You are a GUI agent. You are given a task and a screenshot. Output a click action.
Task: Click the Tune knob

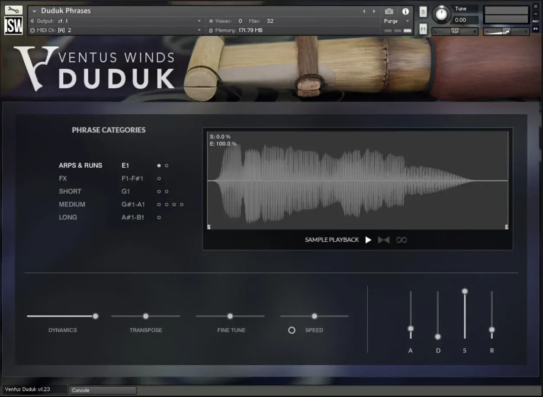pyautogui.click(x=441, y=14)
